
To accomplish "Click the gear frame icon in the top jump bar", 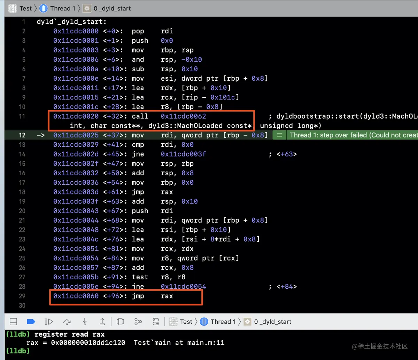I will tap(87, 8).
